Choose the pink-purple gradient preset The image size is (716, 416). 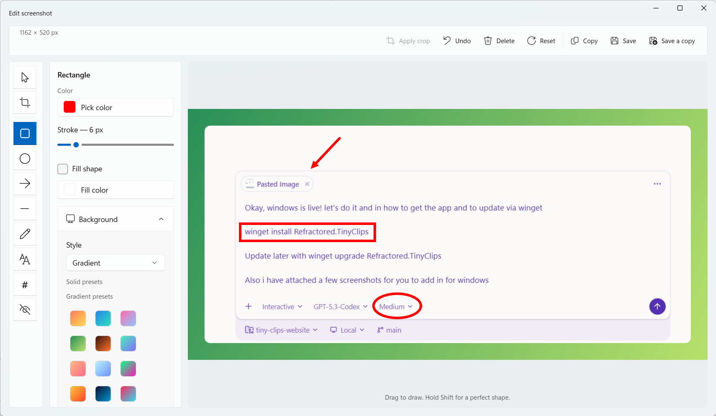(x=128, y=318)
